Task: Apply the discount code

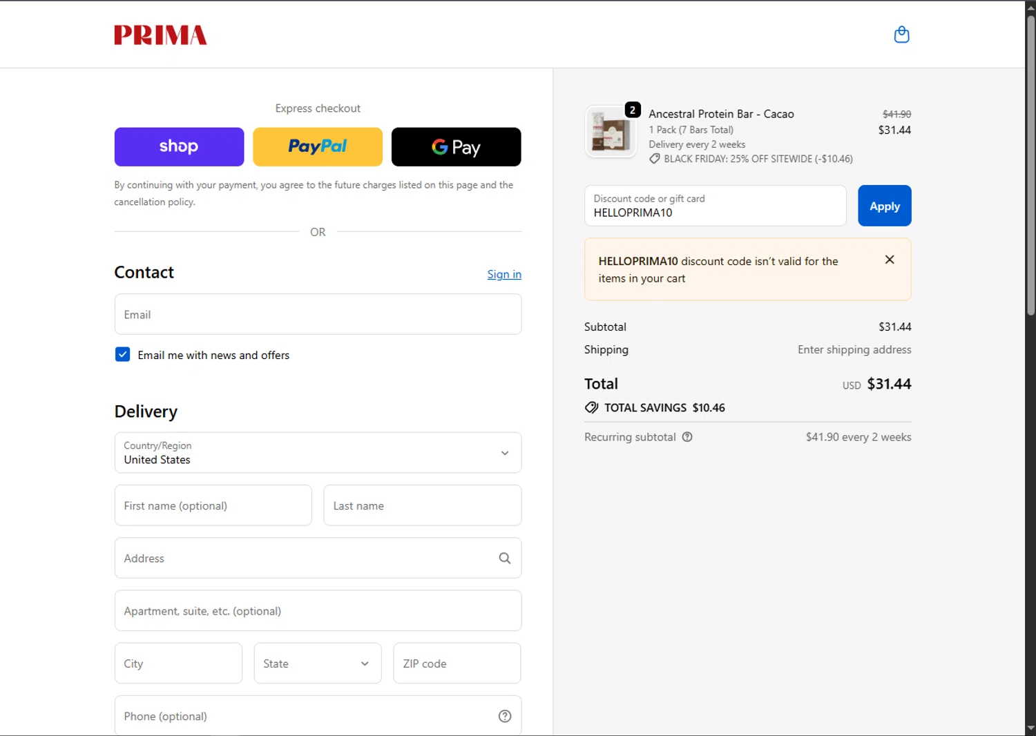Action: pyautogui.click(x=884, y=206)
